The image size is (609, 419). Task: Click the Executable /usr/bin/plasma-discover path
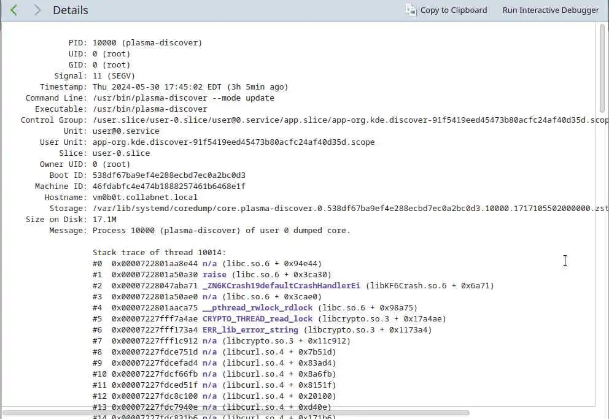(150, 109)
